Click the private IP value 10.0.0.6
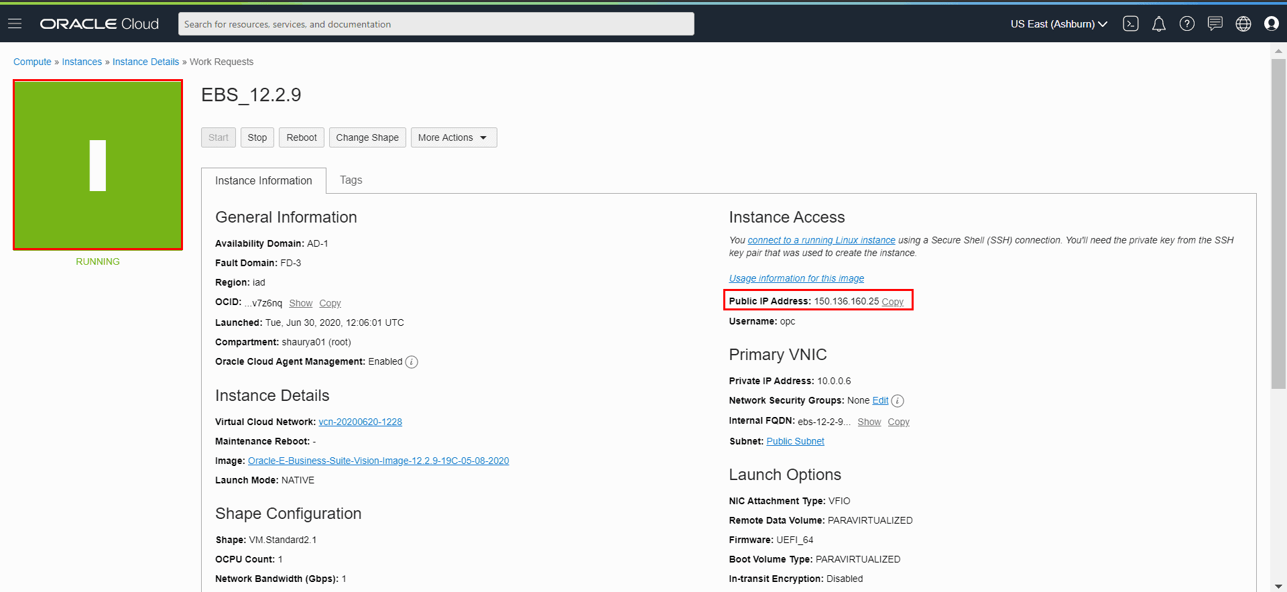The width and height of the screenshot is (1287, 592). (x=834, y=381)
